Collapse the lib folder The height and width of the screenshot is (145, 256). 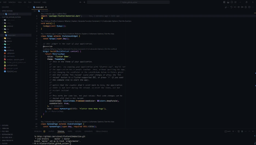pyautogui.click(x=8, y=32)
